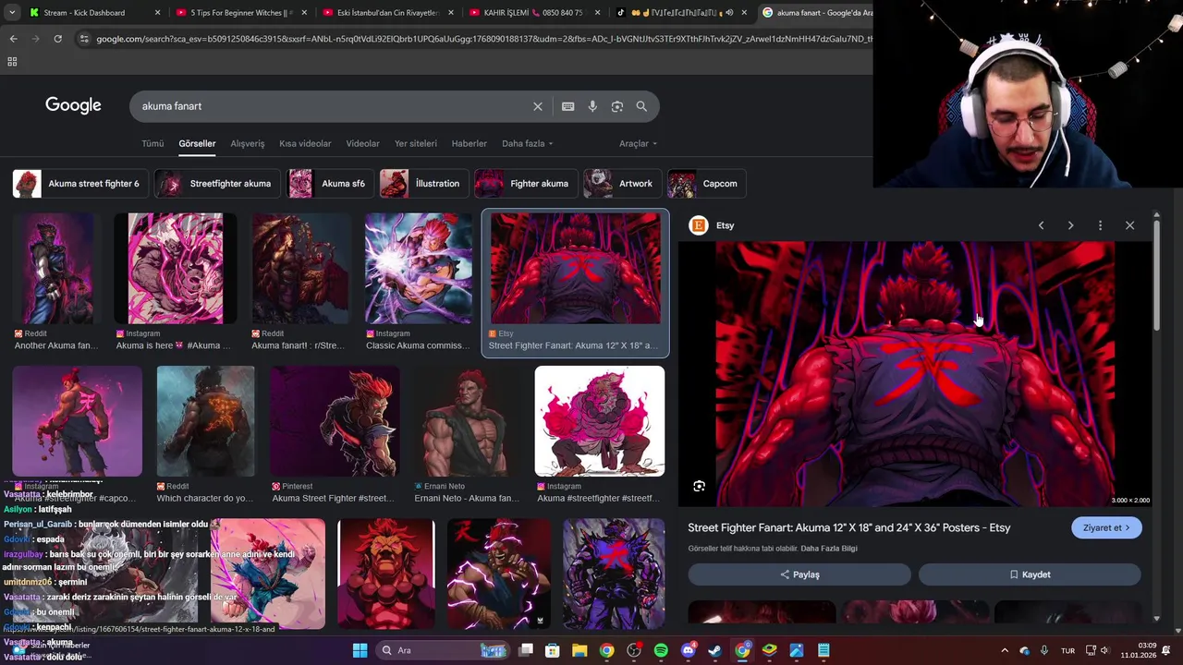This screenshot has width=1183, height=665.
Task: Switch to the Kısa videolar tab
Action: (305, 143)
